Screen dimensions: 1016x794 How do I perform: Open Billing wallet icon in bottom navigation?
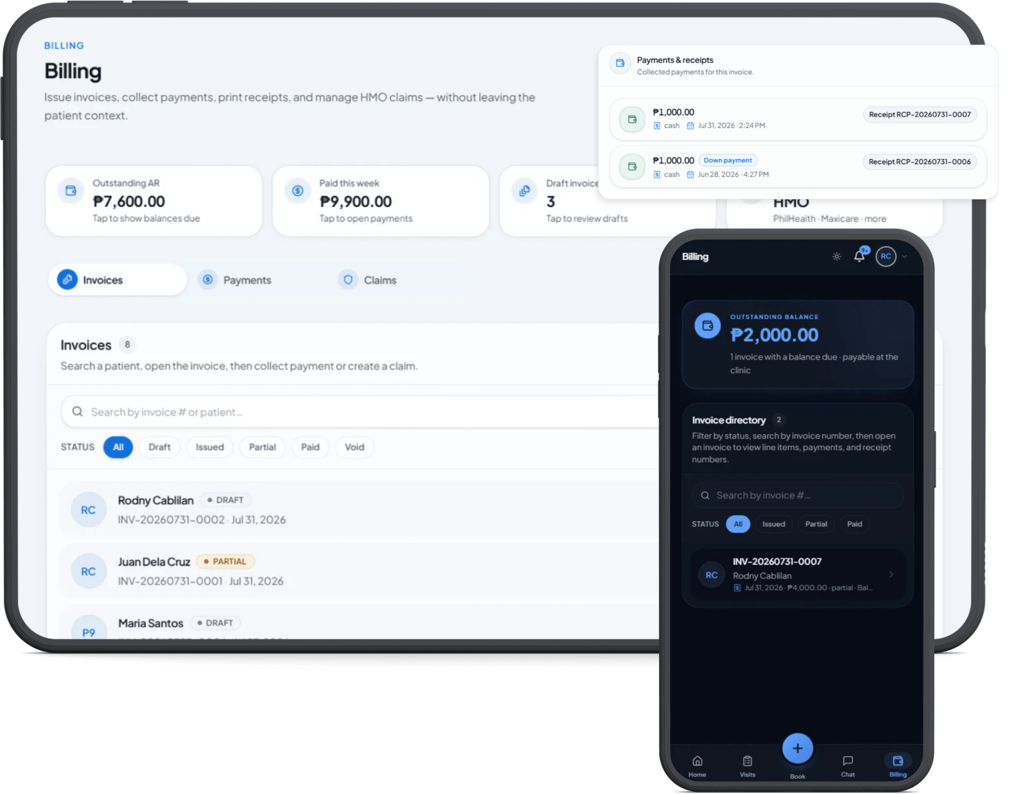coord(898,766)
